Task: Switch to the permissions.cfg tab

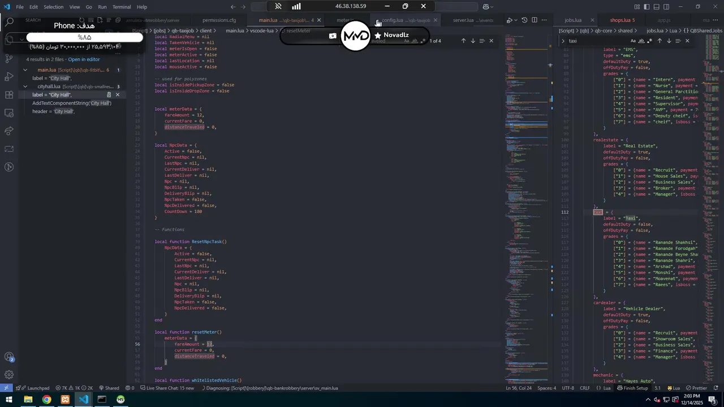Action: pos(219,20)
